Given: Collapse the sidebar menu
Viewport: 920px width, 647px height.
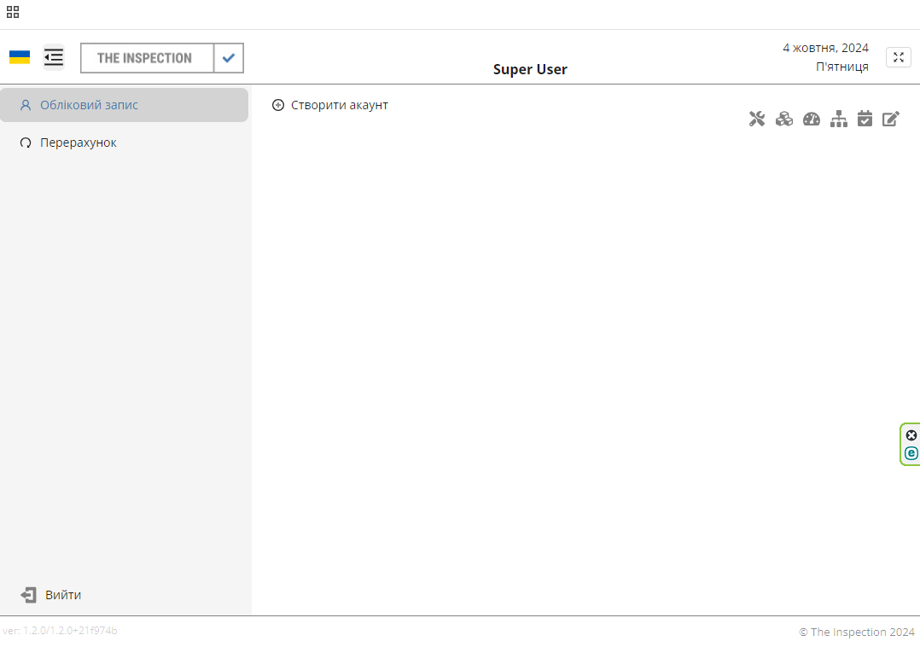Looking at the screenshot, I should pyautogui.click(x=54, y=57).
